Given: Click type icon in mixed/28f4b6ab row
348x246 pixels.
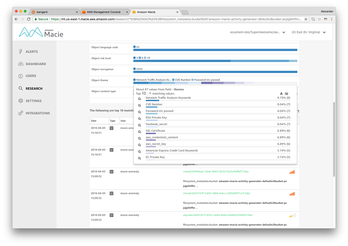Looking at the screenshot, I should click(x=112, y=172).
